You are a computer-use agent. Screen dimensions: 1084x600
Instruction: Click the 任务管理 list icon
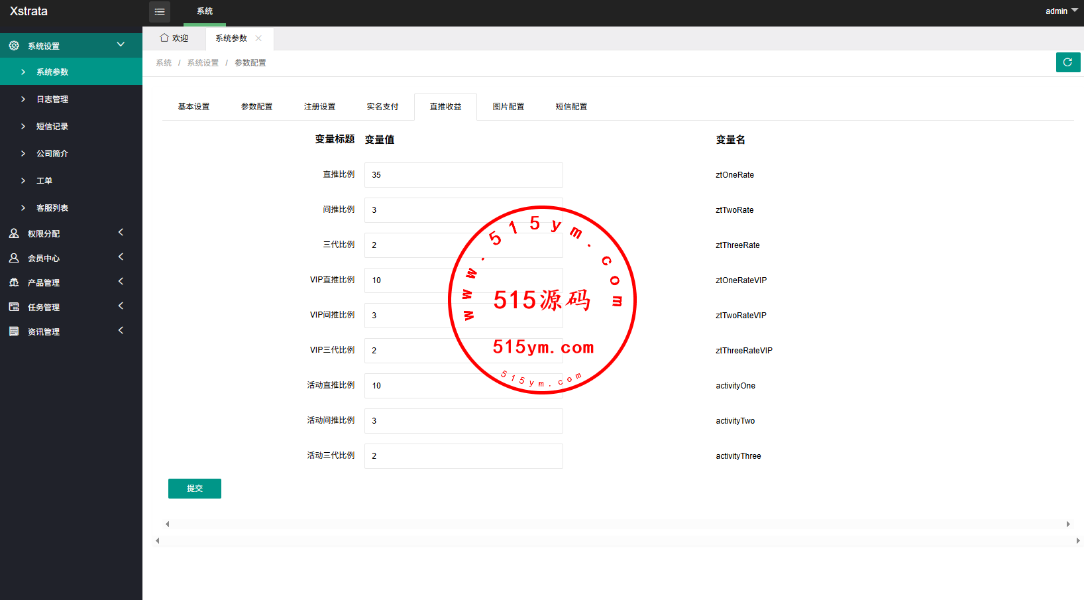pos(14,307)
